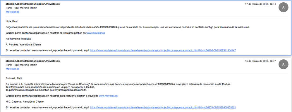Image resolution: width=292 pixels, height=112 pixels.
Task: Select sender address in 17 de marzo email
Action: [x=33, y=4]
